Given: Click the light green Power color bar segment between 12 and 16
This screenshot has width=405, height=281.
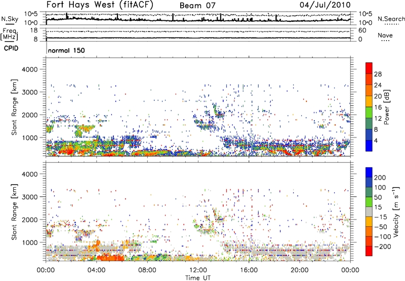Looking at the screenshot, I should point(369,113).
